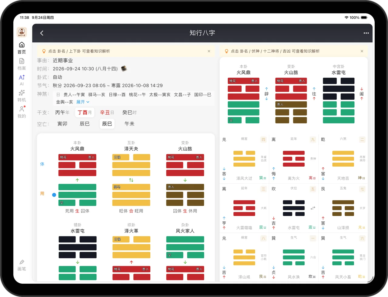
Task: Select the 丙午年 pillar
Action: [62, 113]
